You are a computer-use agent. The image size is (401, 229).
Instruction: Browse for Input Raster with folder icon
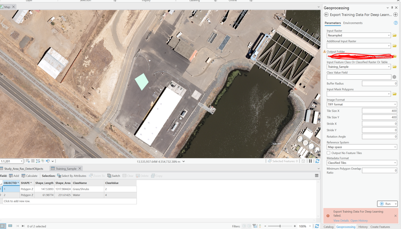(x=395, y=35)
